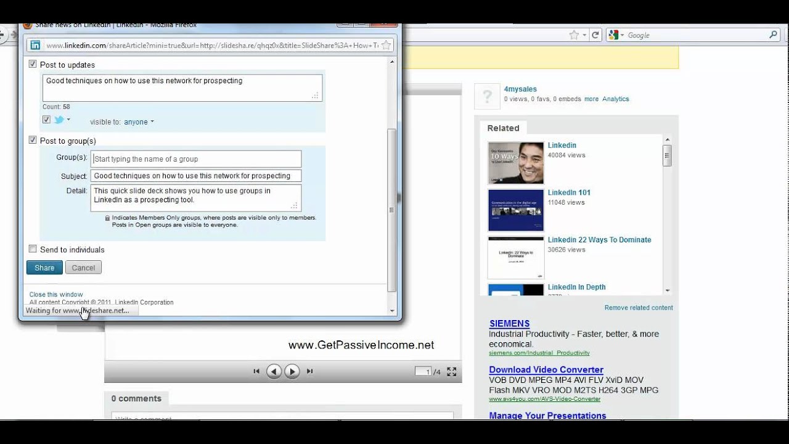This screenshot has height=444, width=789.
Task: Open the search engine selector dropdown
Action: 622,35
